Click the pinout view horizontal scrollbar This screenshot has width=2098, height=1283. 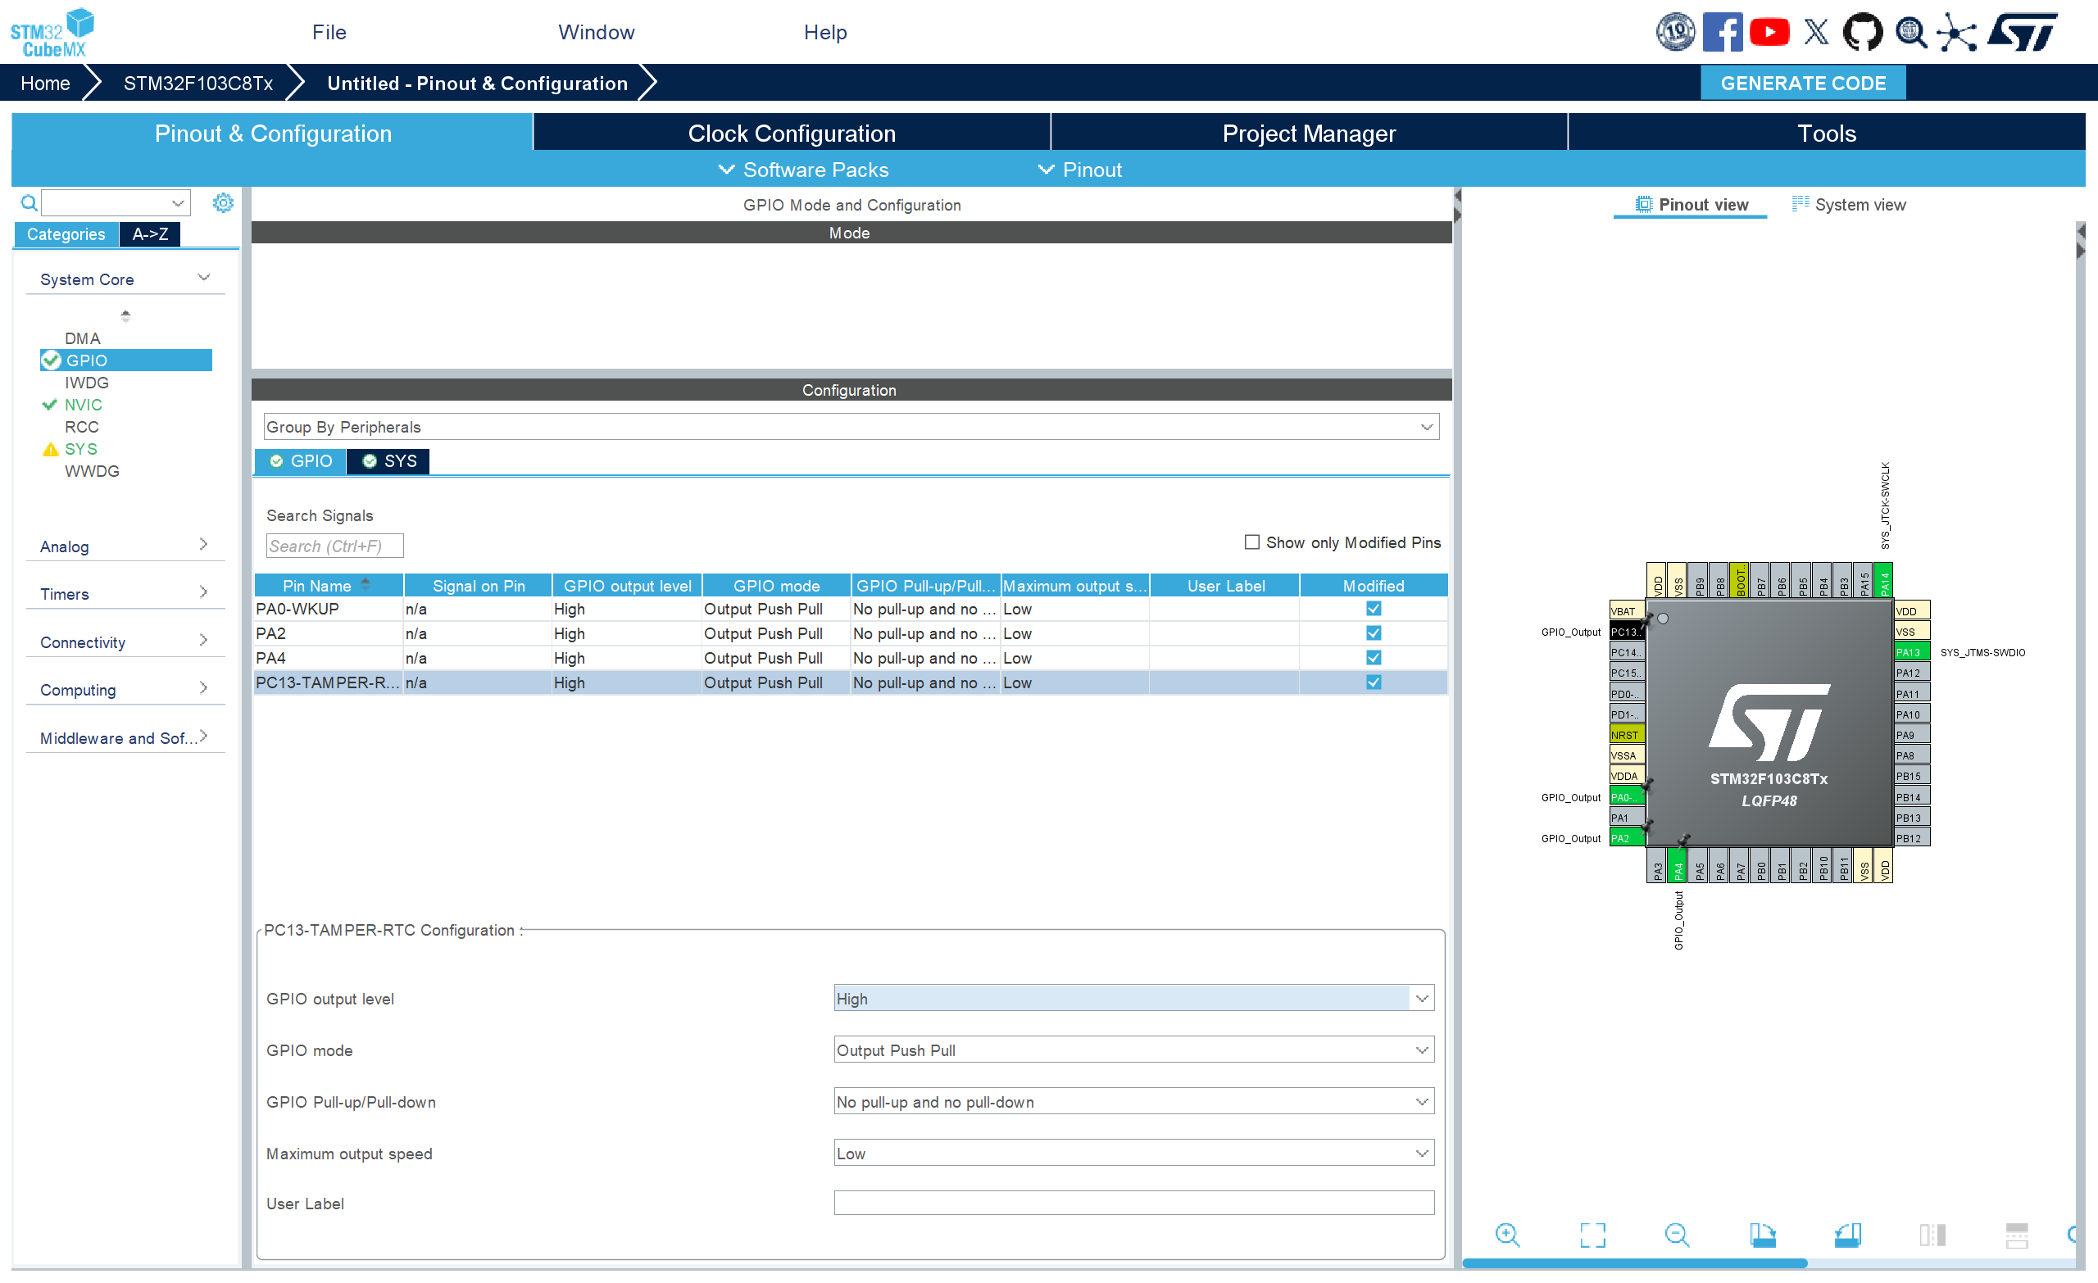tap(1635, 1263)
